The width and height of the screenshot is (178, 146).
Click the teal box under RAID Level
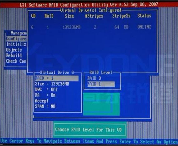[101, 104]
